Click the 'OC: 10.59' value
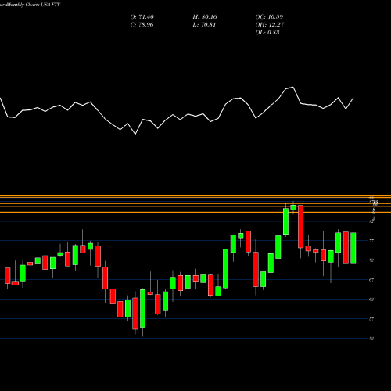The height and width of the screenshot is (391, 391). [x=269, y=17]
